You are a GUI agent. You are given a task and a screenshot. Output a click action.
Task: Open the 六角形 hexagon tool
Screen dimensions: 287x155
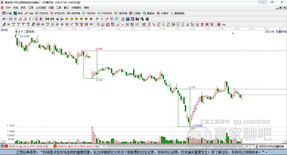(x=162, y=13)
